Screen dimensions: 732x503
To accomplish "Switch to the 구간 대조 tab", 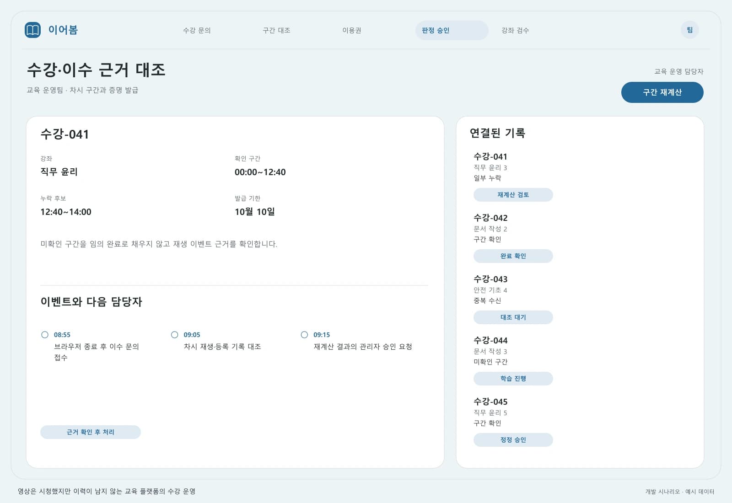I will click(x=276, y=30).
